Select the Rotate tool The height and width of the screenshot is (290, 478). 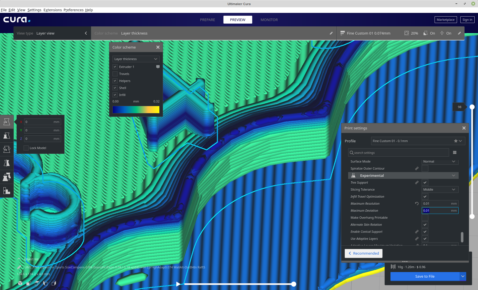point(7,149)
